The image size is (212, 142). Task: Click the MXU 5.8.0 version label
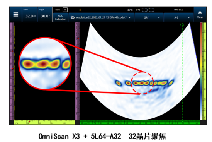pos(178,10)
